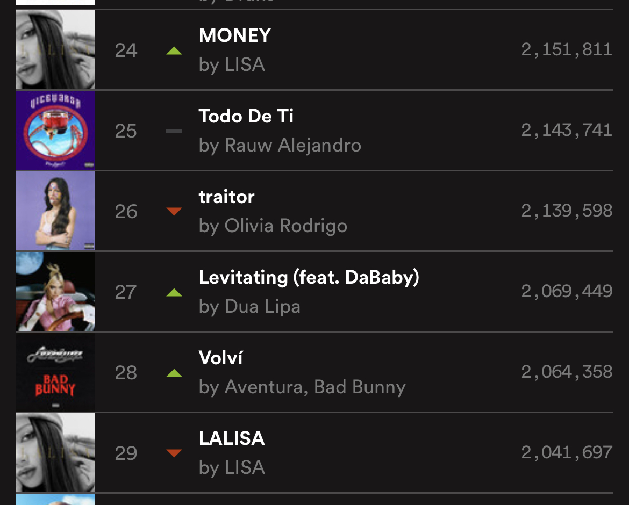
Task: Select artist line by Olivia Rodrigo
Action: coord(273,226)
